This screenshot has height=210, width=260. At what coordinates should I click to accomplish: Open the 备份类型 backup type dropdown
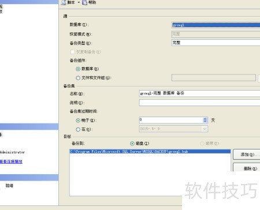[x=216, y=43]
